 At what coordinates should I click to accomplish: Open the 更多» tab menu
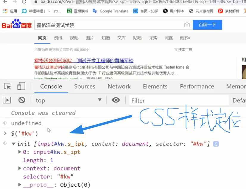[x=185, y=38]
